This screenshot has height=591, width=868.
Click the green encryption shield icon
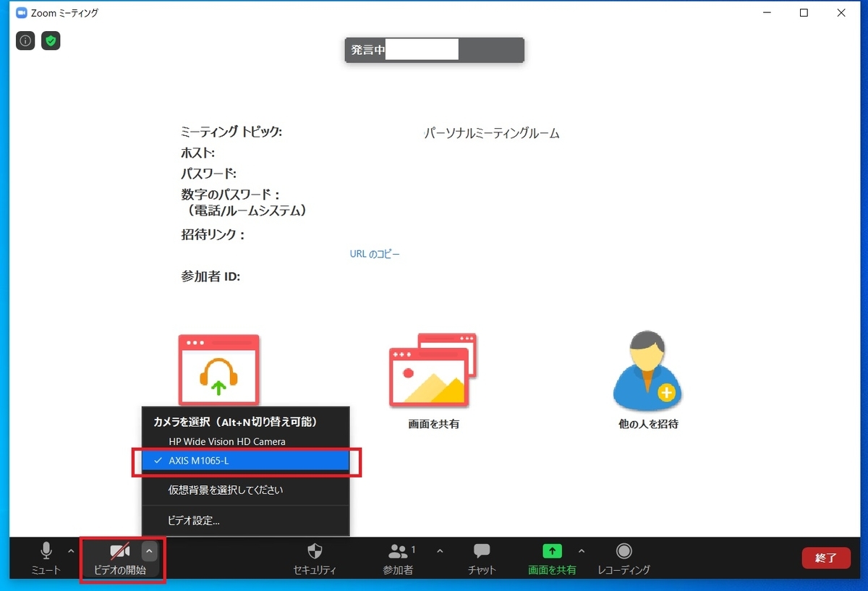click(x=51, y=41)
